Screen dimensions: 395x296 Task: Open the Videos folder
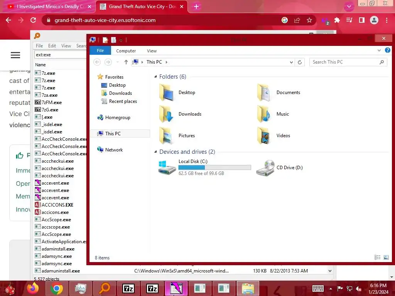coord(273,136)
